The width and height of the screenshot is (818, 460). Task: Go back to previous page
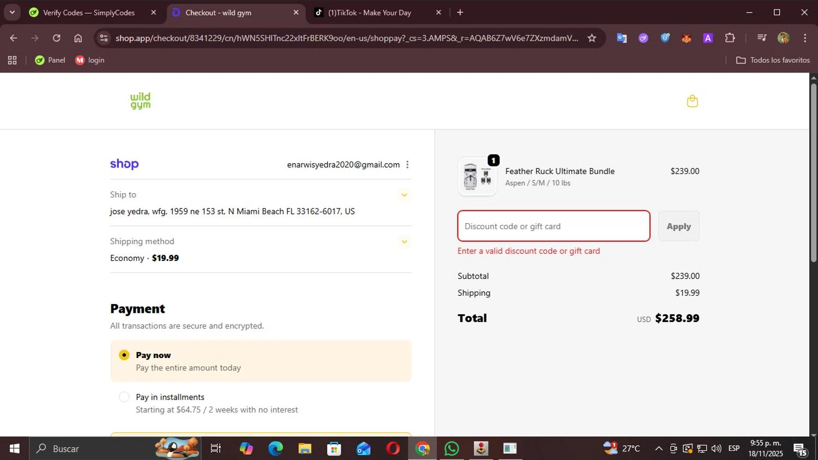14,38
